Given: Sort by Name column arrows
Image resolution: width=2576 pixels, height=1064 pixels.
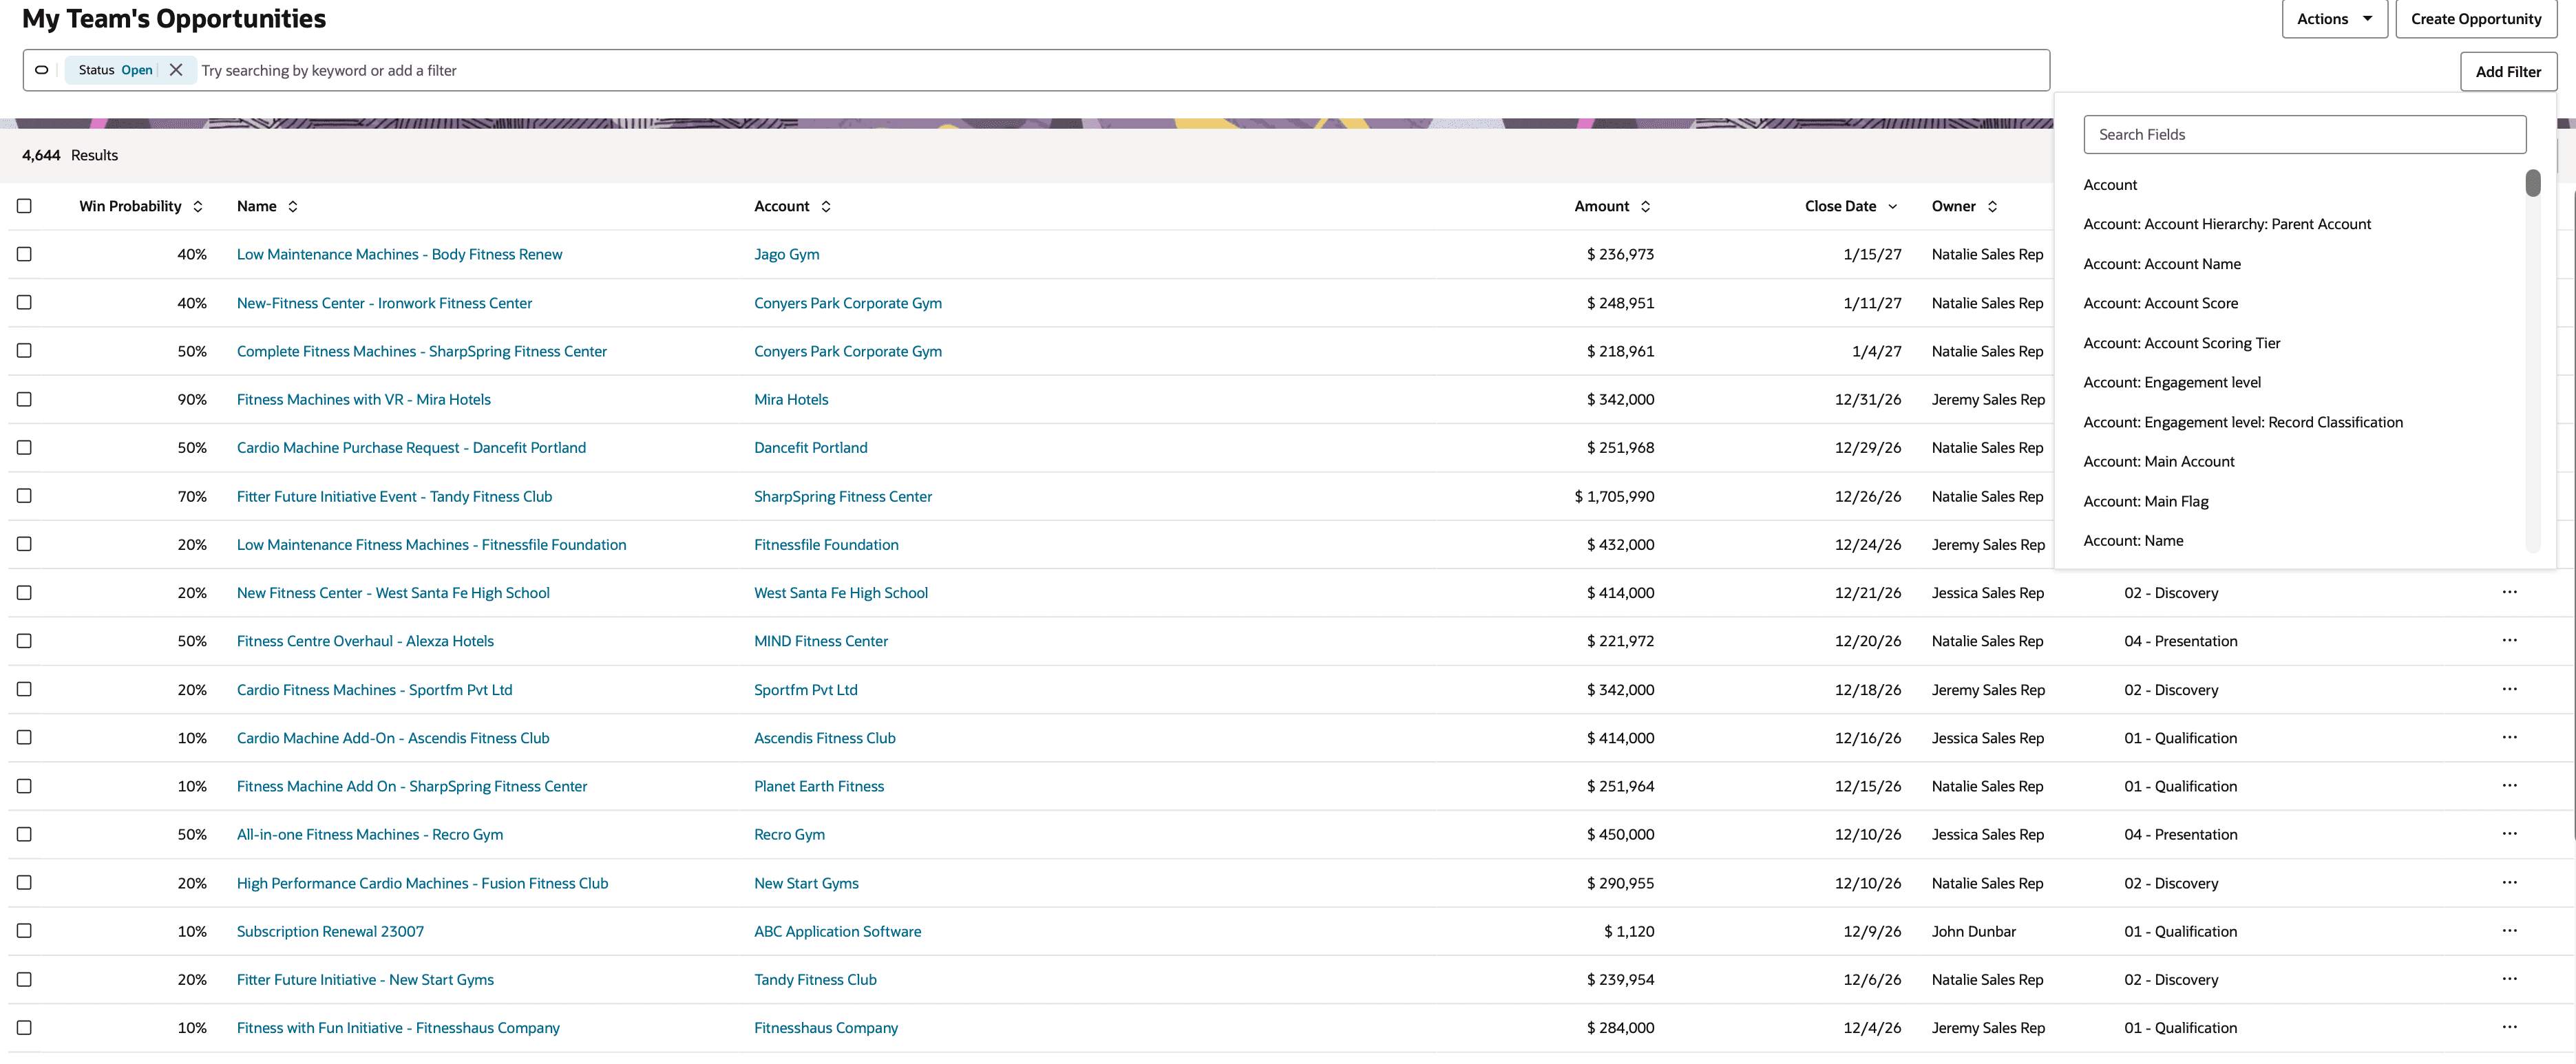Looking at the screenshot, I should click(293, 207).
